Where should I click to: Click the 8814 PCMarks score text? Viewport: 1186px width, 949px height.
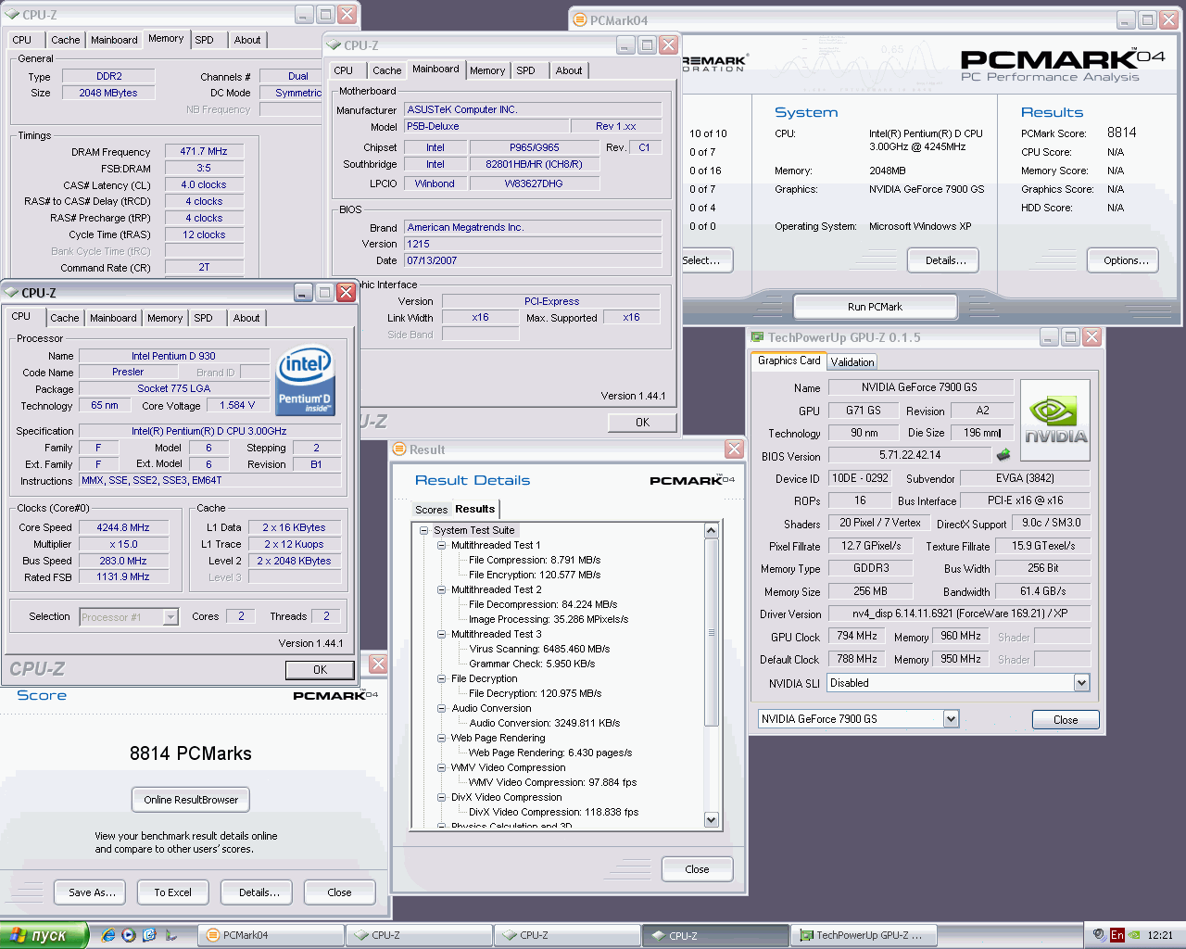click(x=191, y=753)
